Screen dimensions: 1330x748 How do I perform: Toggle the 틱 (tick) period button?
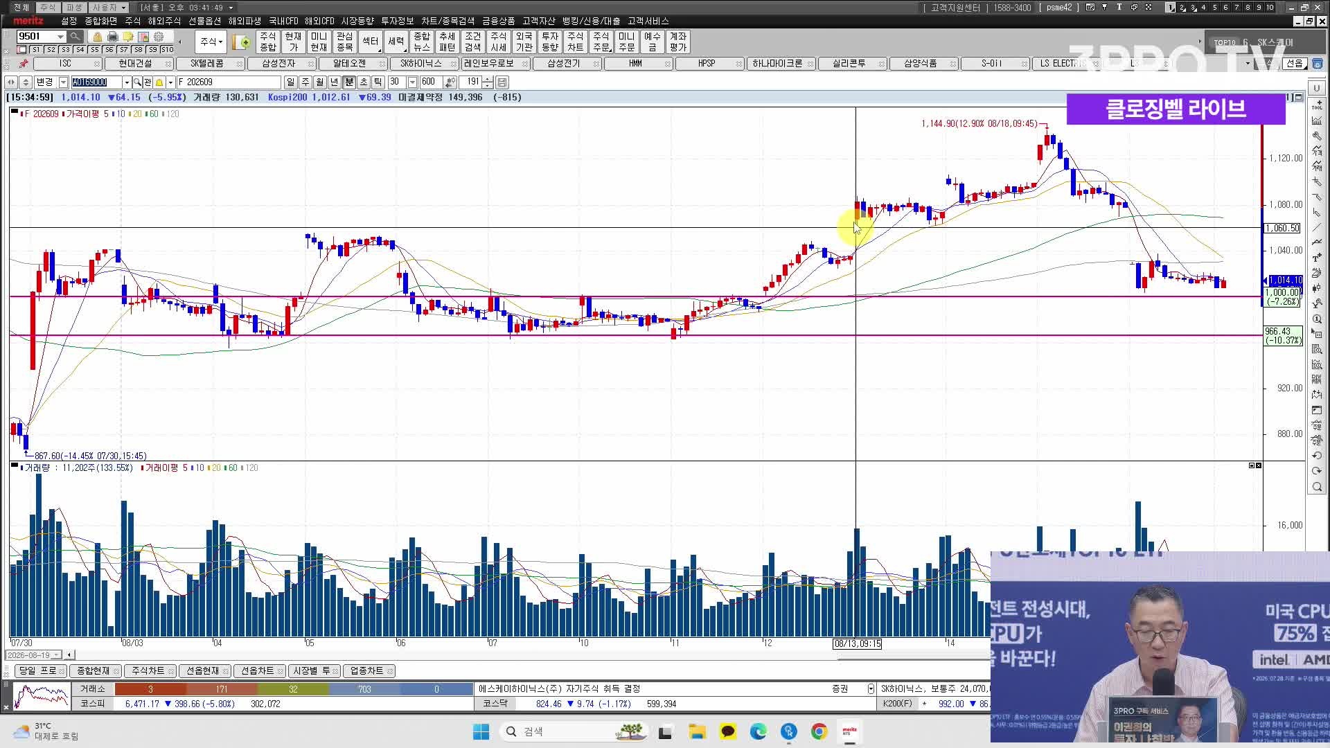click(x=378, y=82)
